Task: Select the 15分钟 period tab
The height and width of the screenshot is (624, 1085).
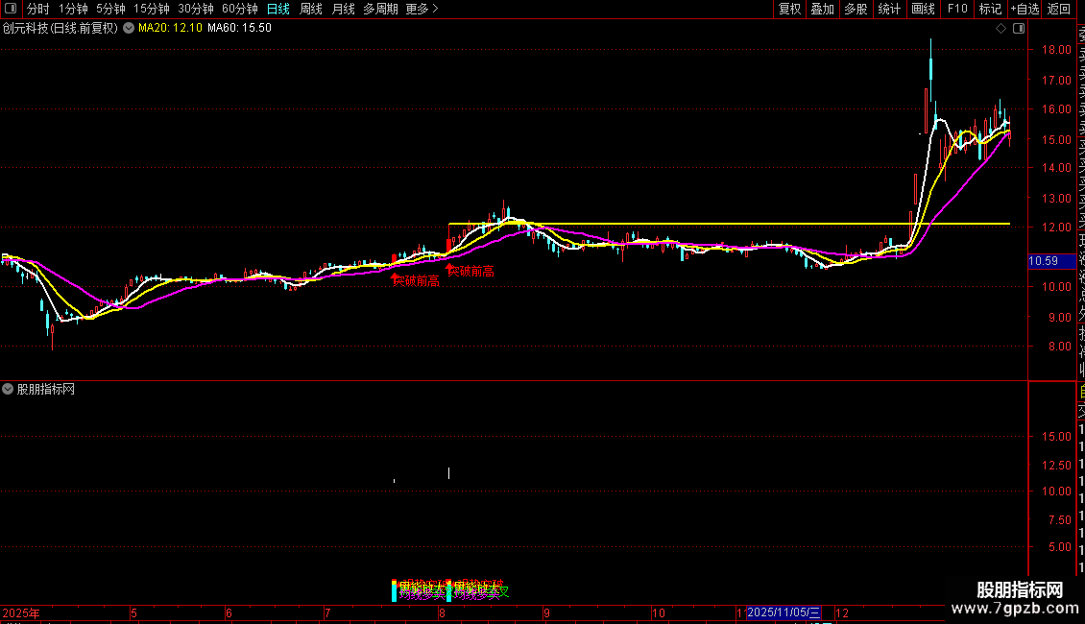Action: [x=152, y=9]
